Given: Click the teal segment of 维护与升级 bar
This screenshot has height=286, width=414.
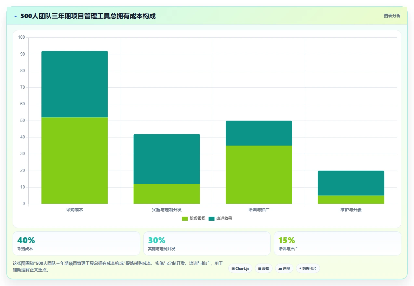Looking at the screenshot, I should (x=351, y=183).
